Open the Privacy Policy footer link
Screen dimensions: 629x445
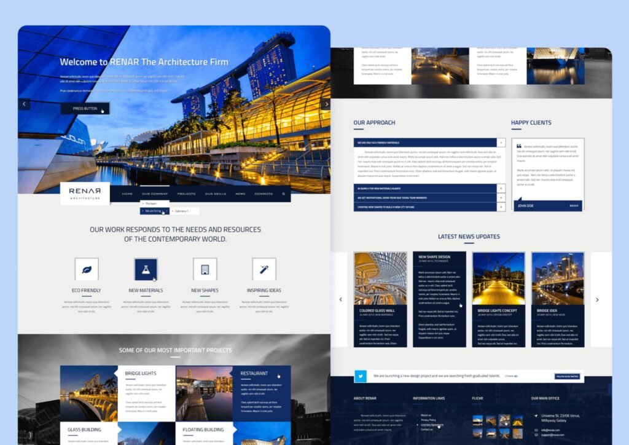pos(429,420)
